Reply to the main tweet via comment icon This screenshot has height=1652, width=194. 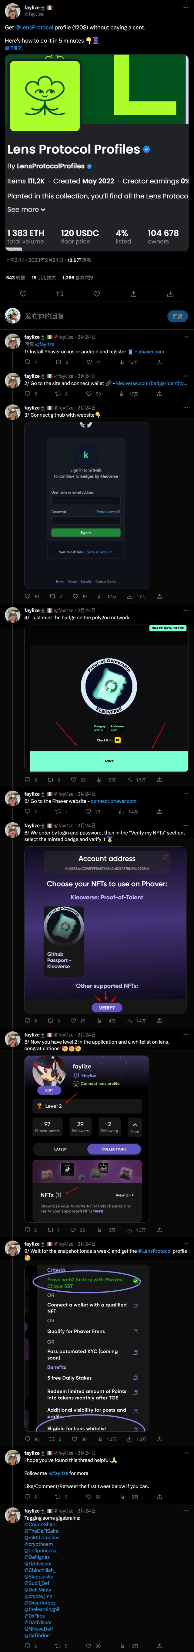(23, 294)
